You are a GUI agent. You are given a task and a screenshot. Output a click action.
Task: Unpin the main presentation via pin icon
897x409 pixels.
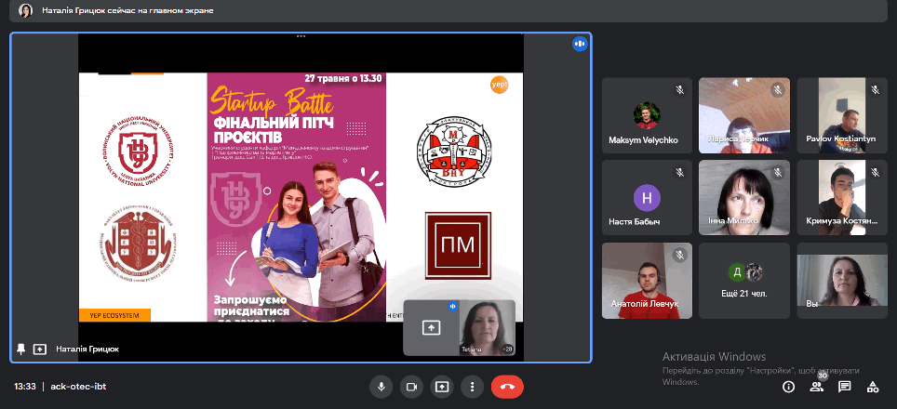(x=20, y=350)
